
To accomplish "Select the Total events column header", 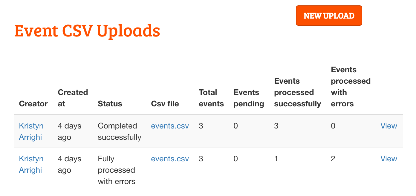I will click(x=211, y=98).
